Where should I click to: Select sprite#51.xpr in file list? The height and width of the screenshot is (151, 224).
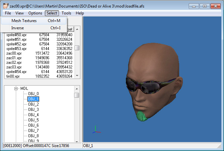coord(16,39)
